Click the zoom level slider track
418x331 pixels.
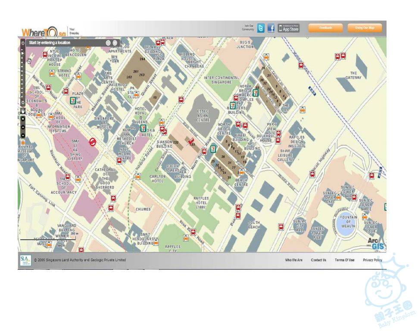click(x=23, y=73)
